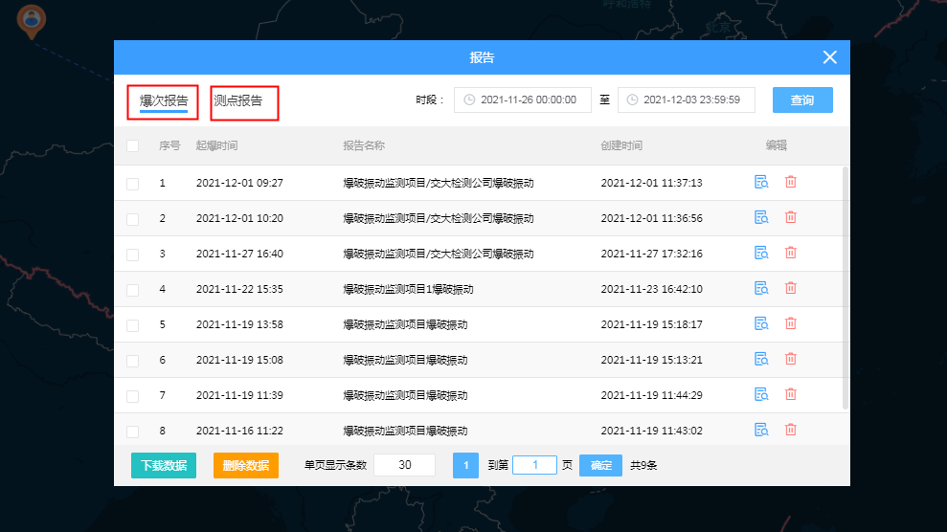Click the 删除数据 delete button
This screenshot has width=947, height=532.
pyautogui.click(x=246, y=465)
